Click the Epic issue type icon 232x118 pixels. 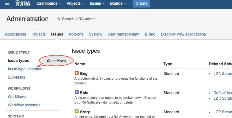point(77,92)
